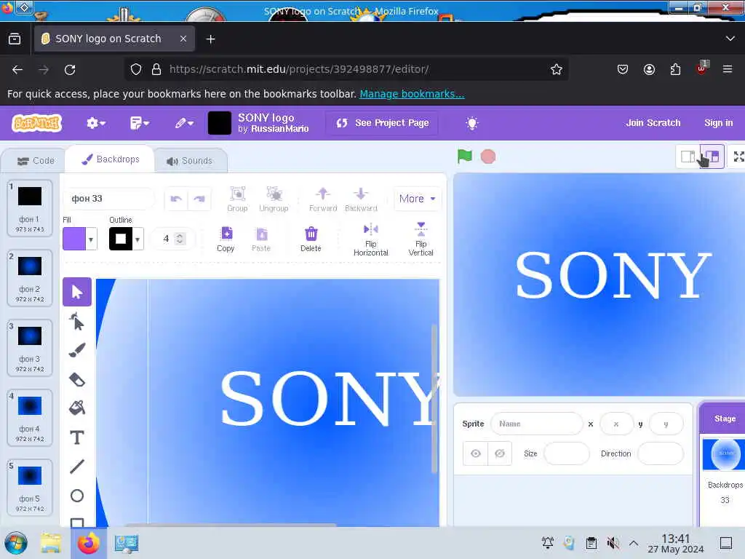Reload the current page
The image size is (745, 559).
(70, 69)
